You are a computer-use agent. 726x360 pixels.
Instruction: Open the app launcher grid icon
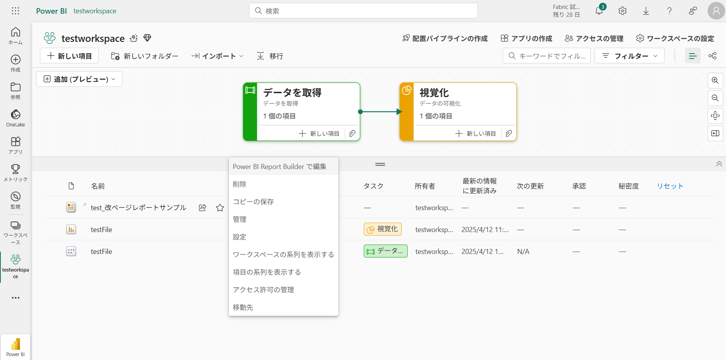(16, 11)
